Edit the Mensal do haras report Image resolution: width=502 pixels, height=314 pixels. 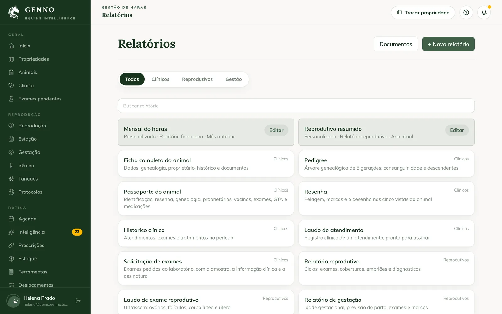tap(276, 130)
